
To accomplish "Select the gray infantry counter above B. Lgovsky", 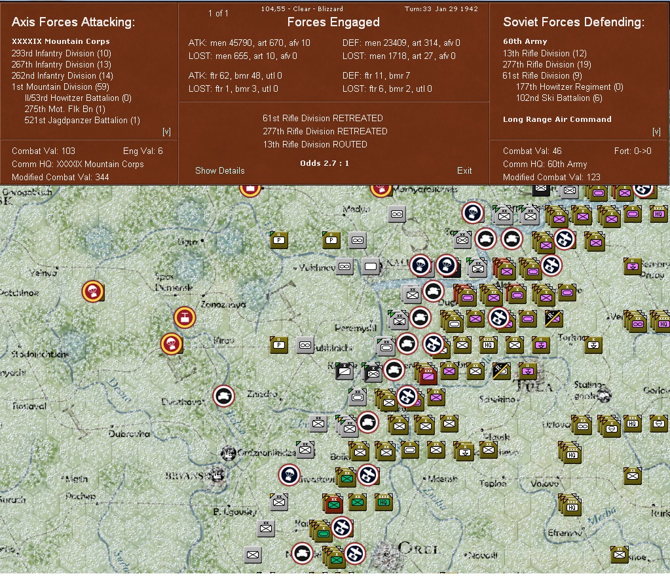I will (x=278, y=501).
